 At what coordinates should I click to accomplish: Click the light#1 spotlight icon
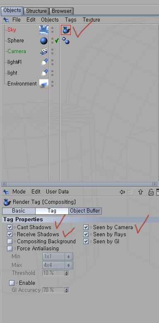pyautogui.click(x=44, y=62)
